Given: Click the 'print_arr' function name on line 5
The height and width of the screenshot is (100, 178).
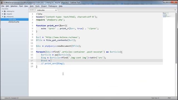Looking at the screenshot, I should tap(53, 26).
